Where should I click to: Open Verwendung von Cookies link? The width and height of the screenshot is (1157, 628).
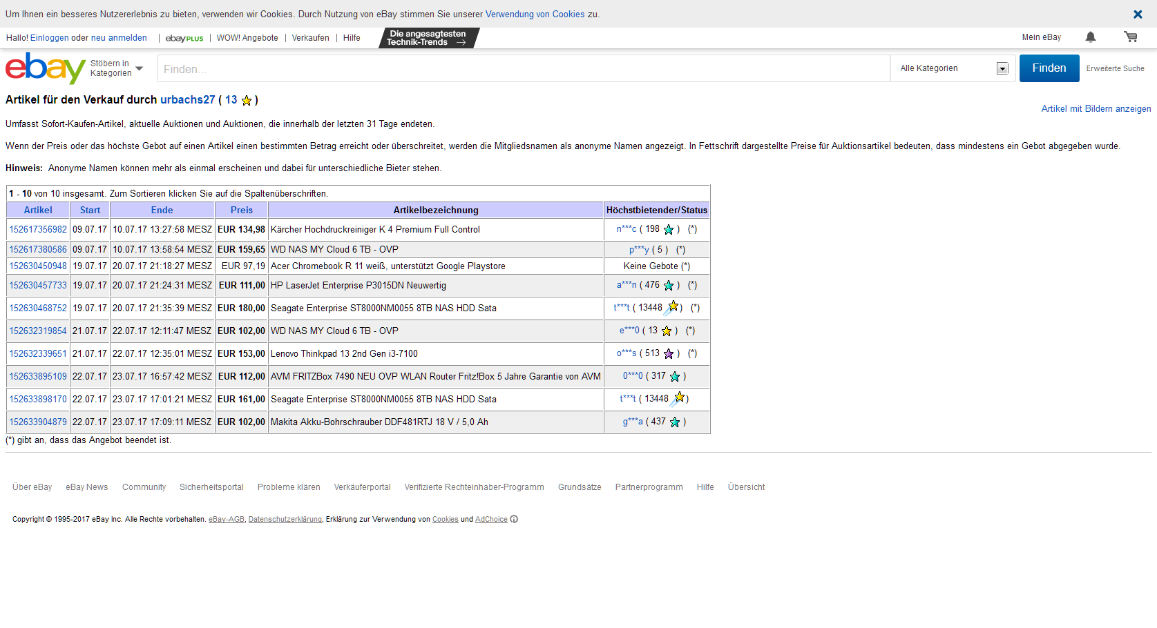click(x=535, y=14)
